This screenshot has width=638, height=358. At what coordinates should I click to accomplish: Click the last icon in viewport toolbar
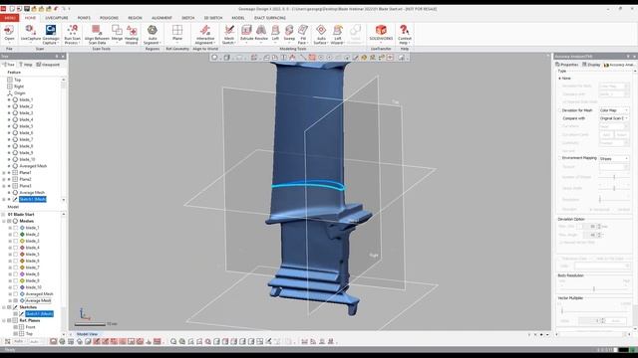click(x=401, y=58)
